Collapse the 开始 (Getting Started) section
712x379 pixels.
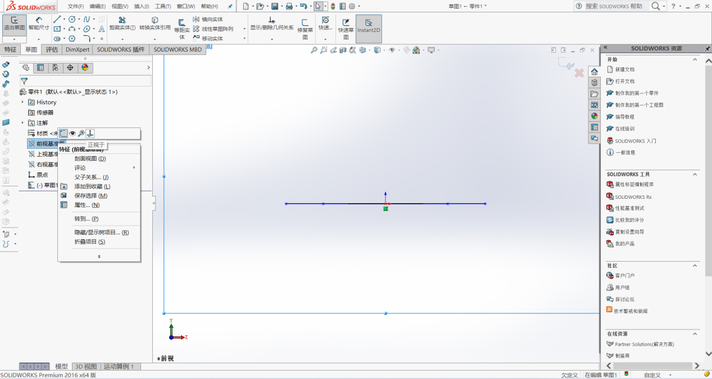(x=695, y=60)
